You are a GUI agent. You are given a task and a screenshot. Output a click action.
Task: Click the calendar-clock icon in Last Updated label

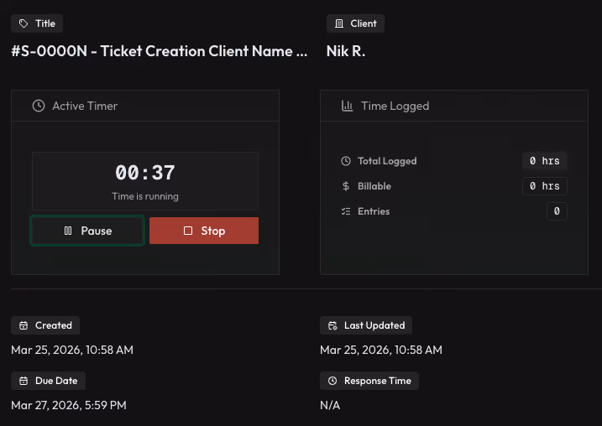[332, 325]
